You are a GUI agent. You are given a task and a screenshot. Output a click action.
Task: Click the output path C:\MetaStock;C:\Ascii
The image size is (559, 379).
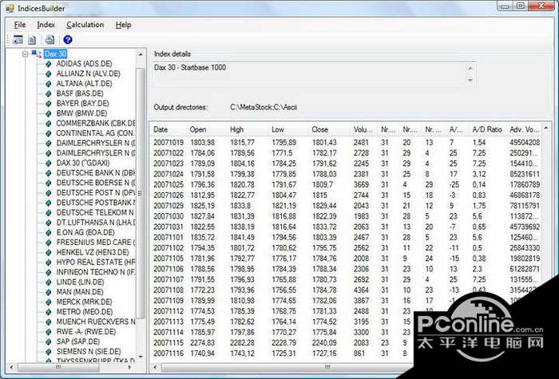click(264, 107)
